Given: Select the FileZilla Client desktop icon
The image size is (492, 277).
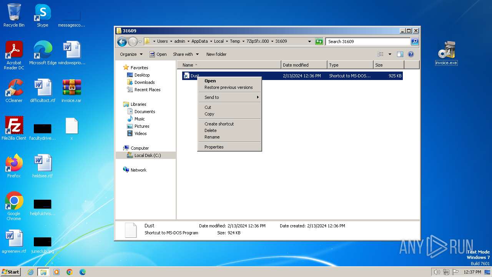Looking at the screenshot, I should coord(14,128).
